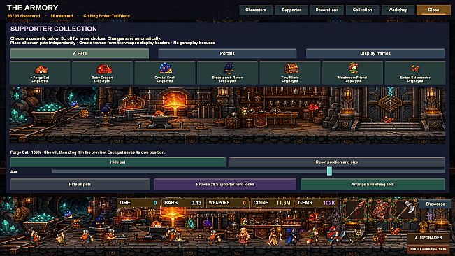Open the Collection tab
455x256 pixels.
click(362, 10)
